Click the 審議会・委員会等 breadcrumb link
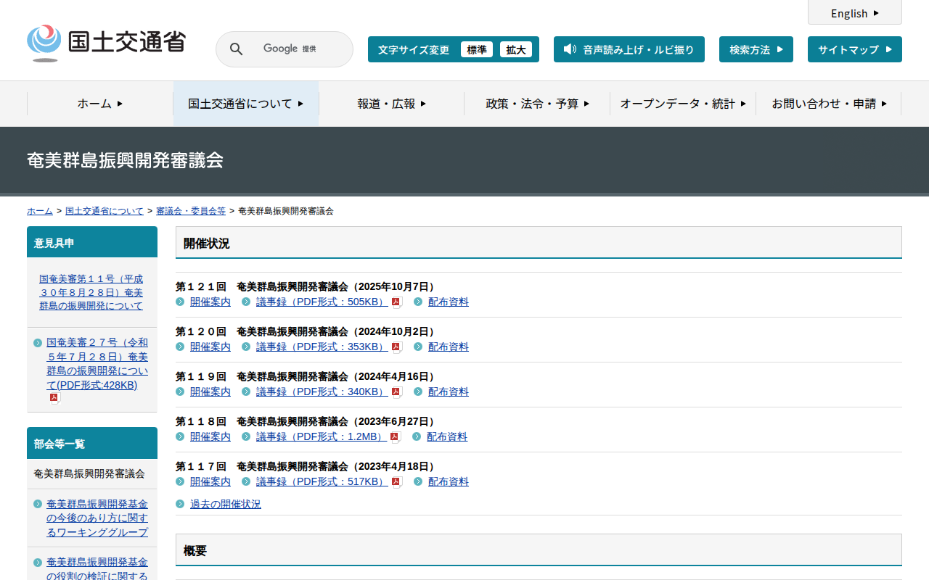 (190, 211)
